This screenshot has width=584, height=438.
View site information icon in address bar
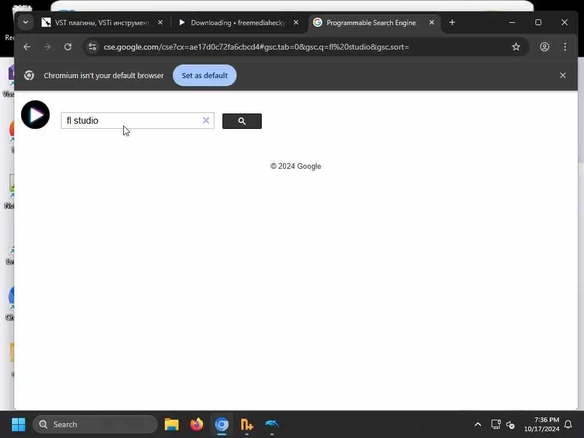tap(92, 47)
